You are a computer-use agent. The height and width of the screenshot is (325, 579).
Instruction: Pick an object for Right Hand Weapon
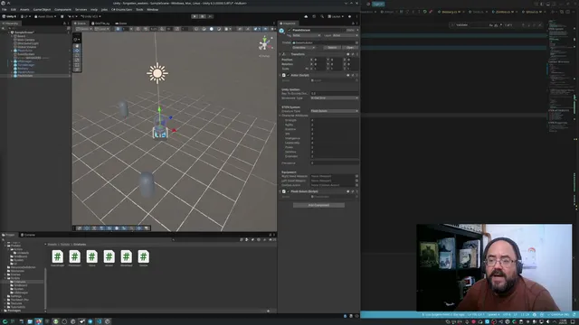click(x=356, y=176)
